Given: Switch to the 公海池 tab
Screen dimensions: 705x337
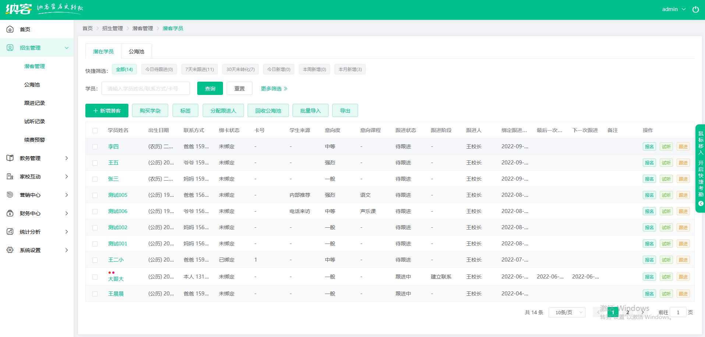Looking at the screenshot, I should tap(136, 52).
